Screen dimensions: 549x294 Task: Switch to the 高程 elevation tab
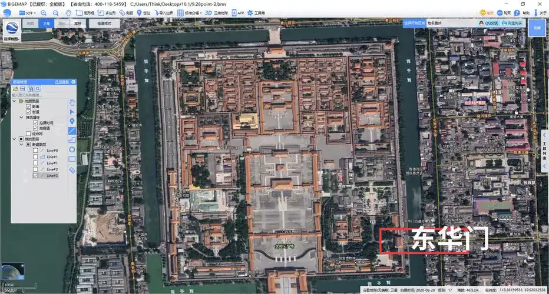coord(78,24)
